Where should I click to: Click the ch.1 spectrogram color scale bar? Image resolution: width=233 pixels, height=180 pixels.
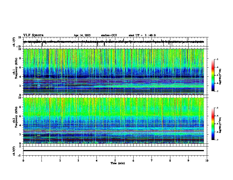point(213,75)
